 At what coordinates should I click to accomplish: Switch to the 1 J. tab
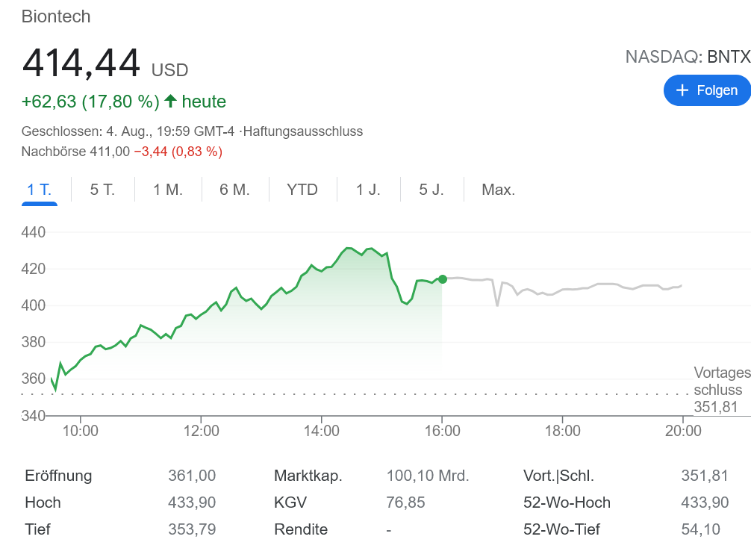[368, 190]
